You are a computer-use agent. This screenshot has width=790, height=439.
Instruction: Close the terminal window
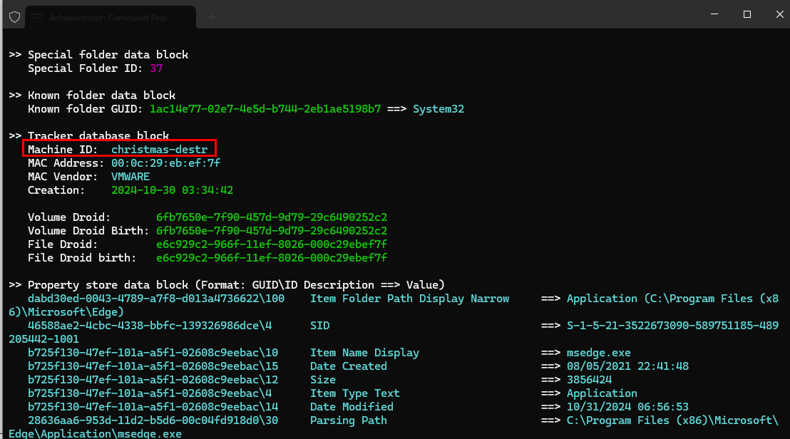779,14
